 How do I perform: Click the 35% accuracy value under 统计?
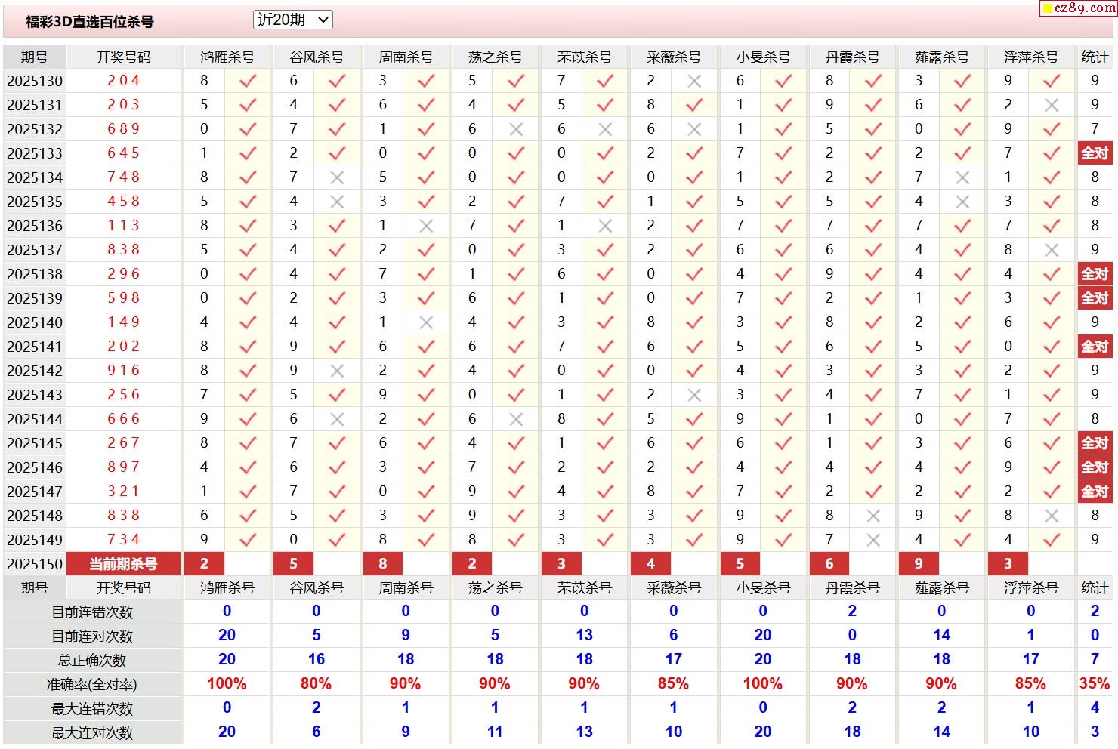(1094, 684)
